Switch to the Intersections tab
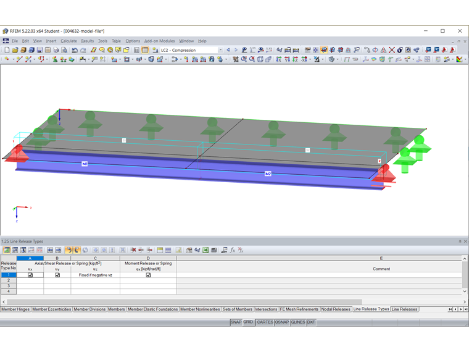Viewport: 469px width, 352px height. 266,309
